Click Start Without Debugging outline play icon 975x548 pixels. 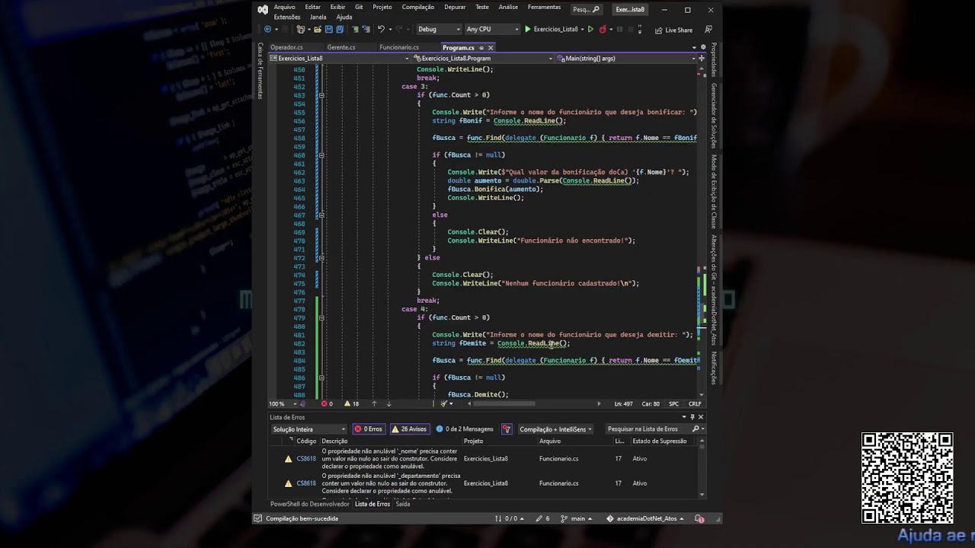[590, 30]
